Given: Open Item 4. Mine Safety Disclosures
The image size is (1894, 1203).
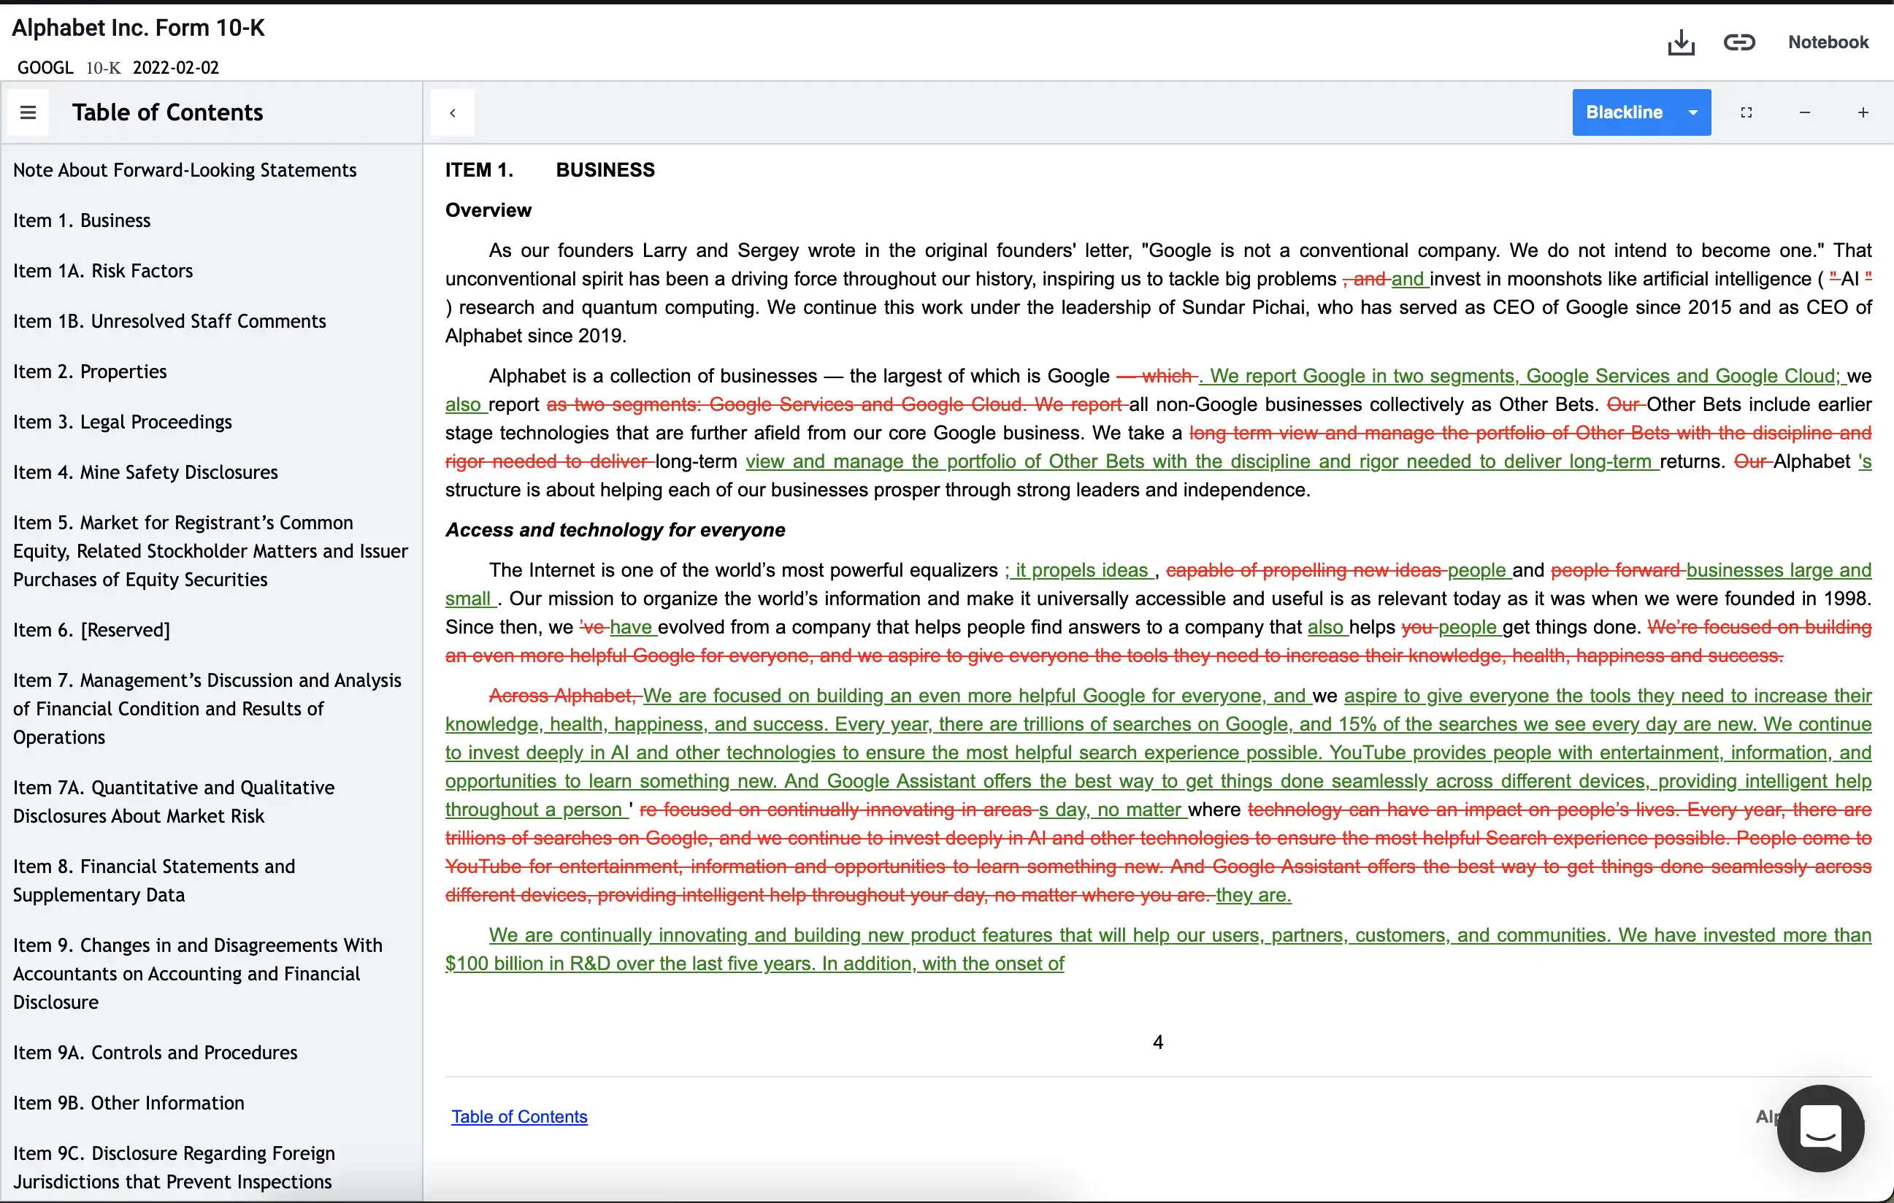Looking at the screenshot, I should tap(145, 472).
